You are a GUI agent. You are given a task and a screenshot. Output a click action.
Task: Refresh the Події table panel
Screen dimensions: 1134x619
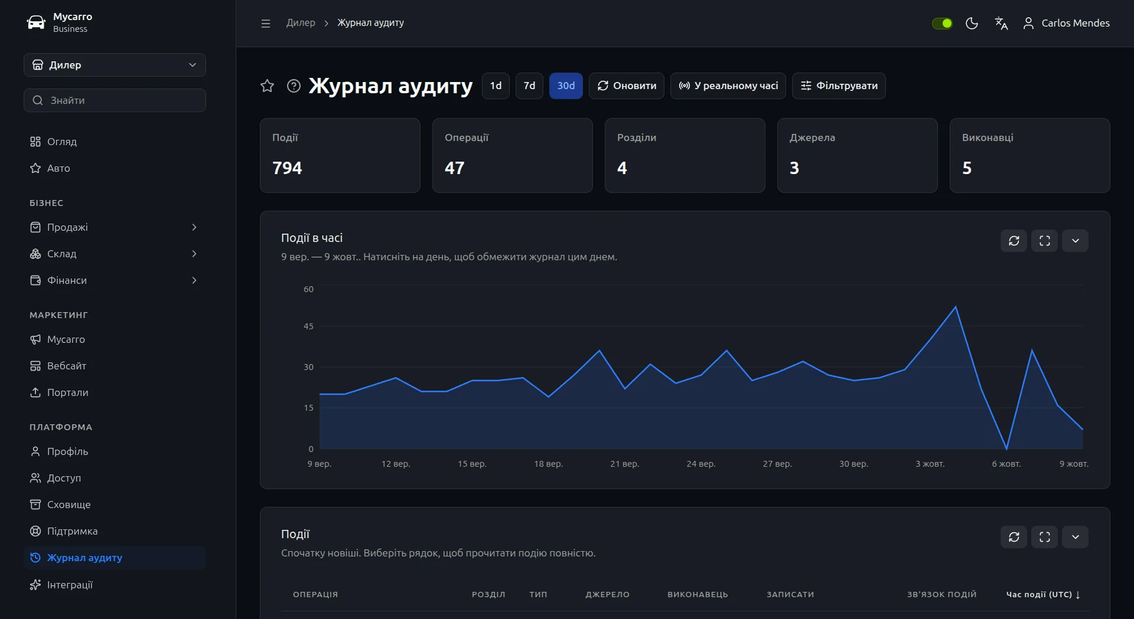[1014, 537]
